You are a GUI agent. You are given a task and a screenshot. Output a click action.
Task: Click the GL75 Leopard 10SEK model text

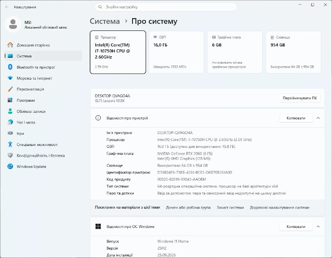point(110,101)
